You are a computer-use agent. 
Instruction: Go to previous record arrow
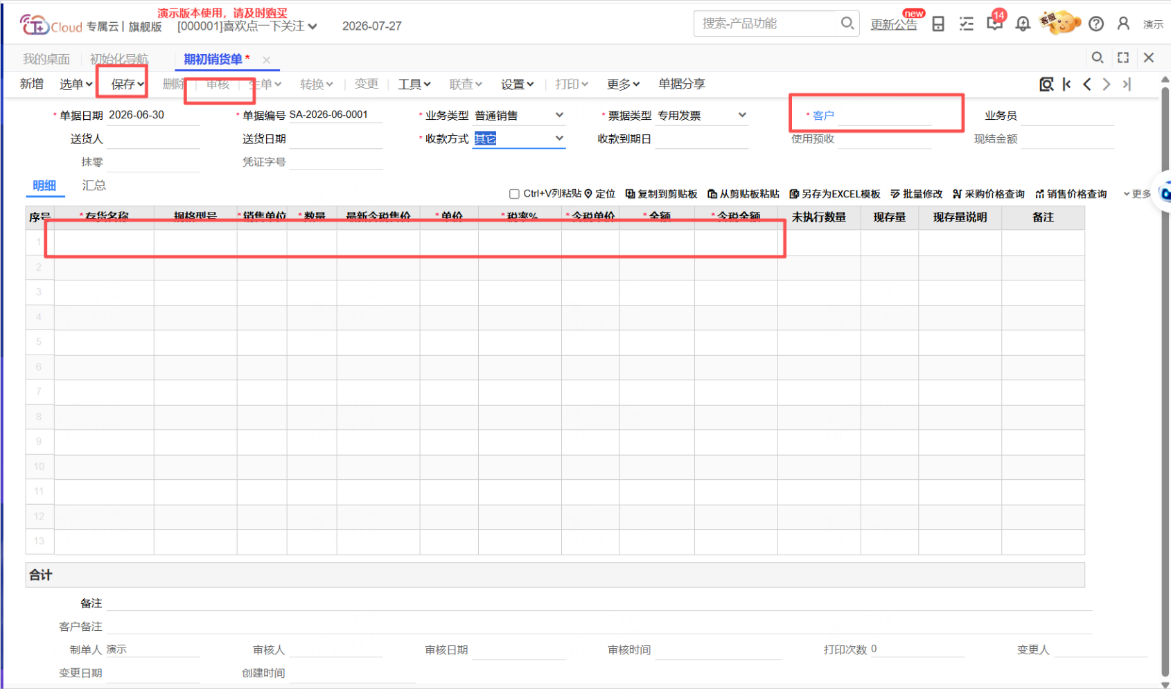(x=1087, y=84)
